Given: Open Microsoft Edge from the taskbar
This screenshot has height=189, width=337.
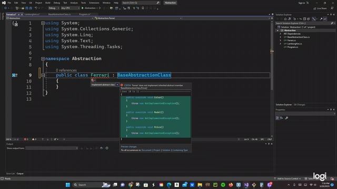Looking at the screenshot, I should coord(169,185).
